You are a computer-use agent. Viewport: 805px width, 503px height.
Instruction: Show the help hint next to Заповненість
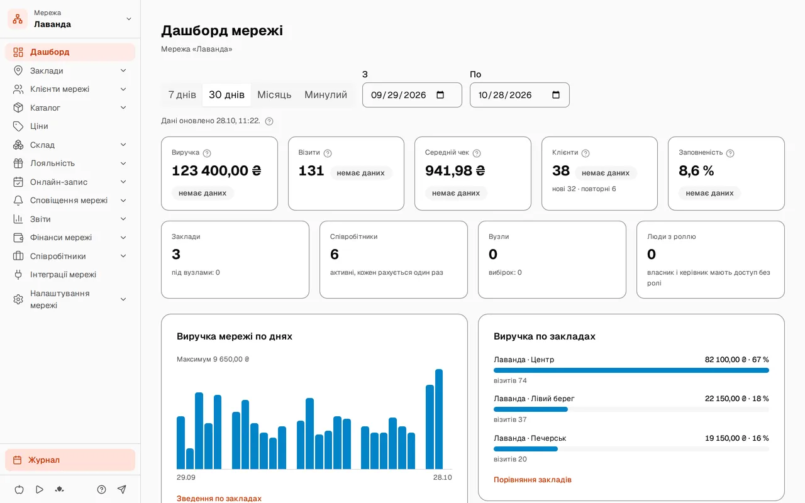tap(730, 153)
